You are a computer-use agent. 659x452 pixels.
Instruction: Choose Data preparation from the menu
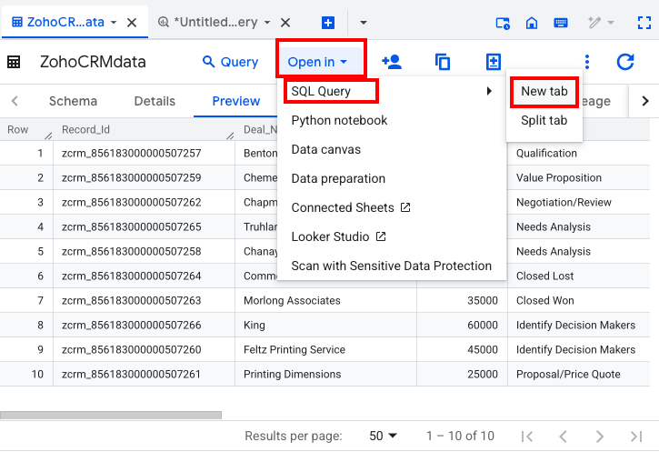(x=338, y=178)
